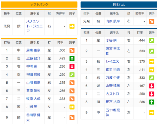Click condition icon in 谷川原 健太 row

pos(72,117)
